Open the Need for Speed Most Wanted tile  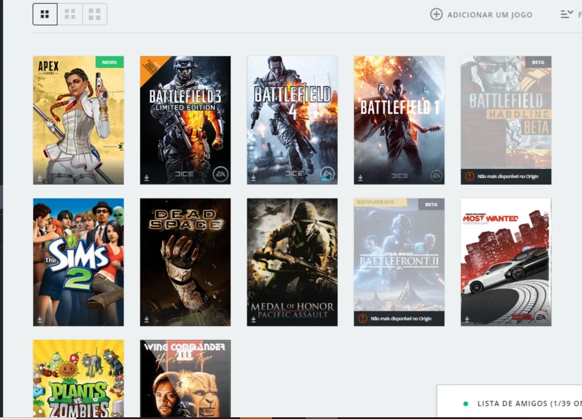coord(506,262)
